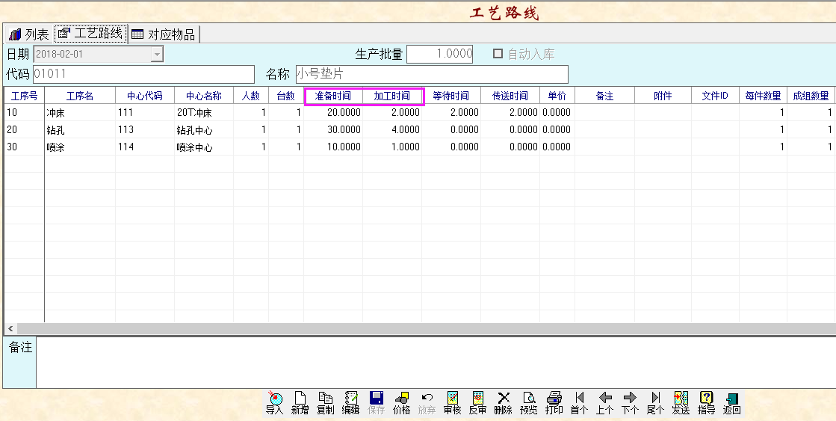Image resolution: width=836 pixels, height=421 pixels.
Task: Click center code cell 114
Action: [145, 147]
